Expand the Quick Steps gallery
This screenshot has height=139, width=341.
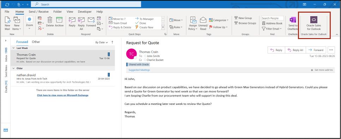163,27
